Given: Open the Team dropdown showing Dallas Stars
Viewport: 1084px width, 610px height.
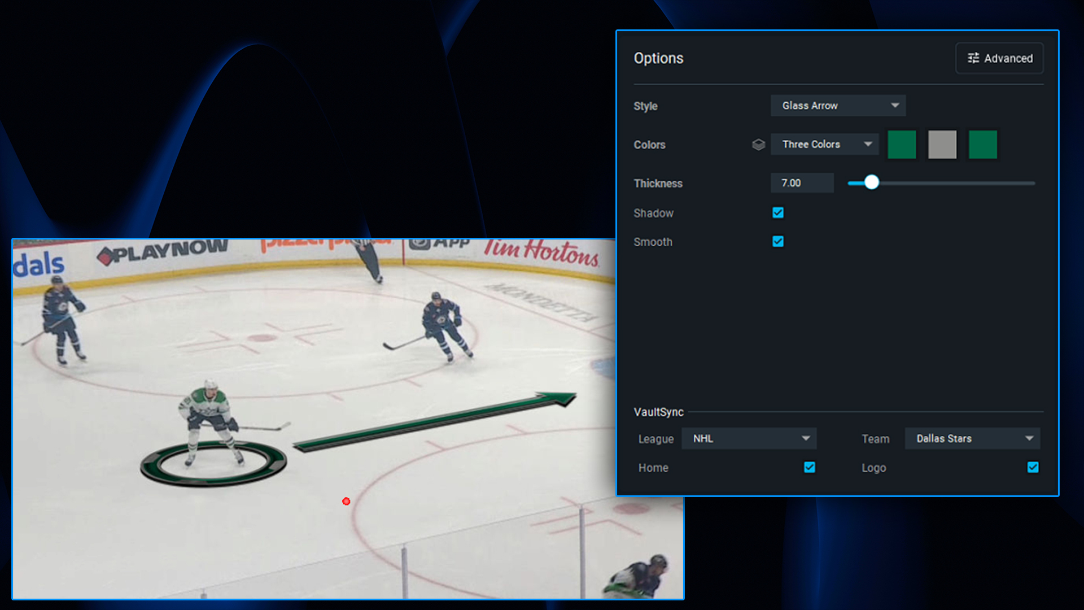Looking at the screenshot, I should tap(972, 438).
